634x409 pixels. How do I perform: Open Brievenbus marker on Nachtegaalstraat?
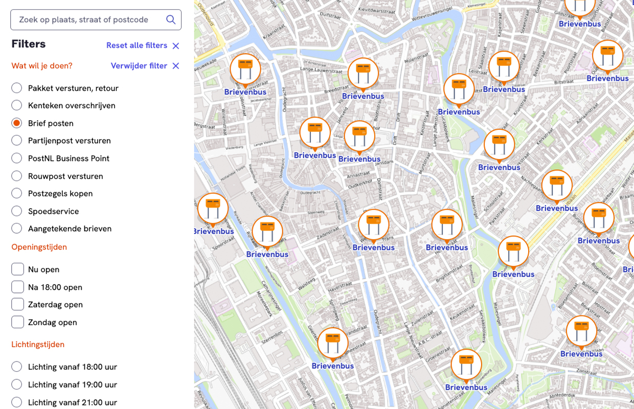pos(557,186)
